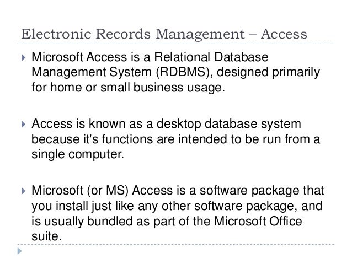Click the phrase 'desktop database system'

[x=228, y=124]
